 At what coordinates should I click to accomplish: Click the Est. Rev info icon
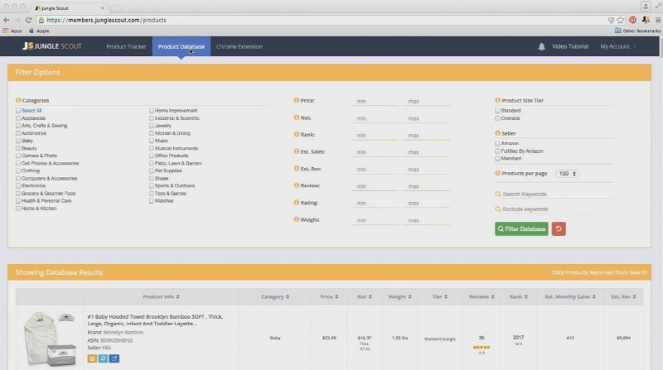click(297, 169)
